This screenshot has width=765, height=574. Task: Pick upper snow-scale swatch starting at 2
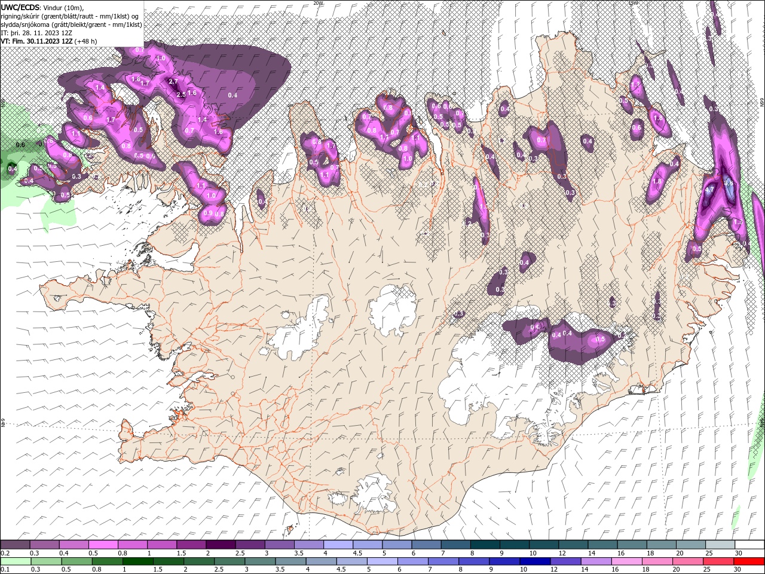[220, 545]
